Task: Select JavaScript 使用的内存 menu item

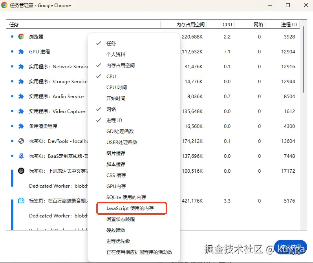Action: click(134, 208)
